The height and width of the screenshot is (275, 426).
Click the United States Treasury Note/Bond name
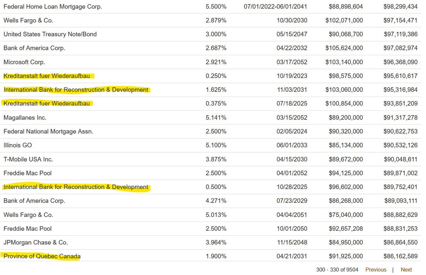(x=50, y=34)
